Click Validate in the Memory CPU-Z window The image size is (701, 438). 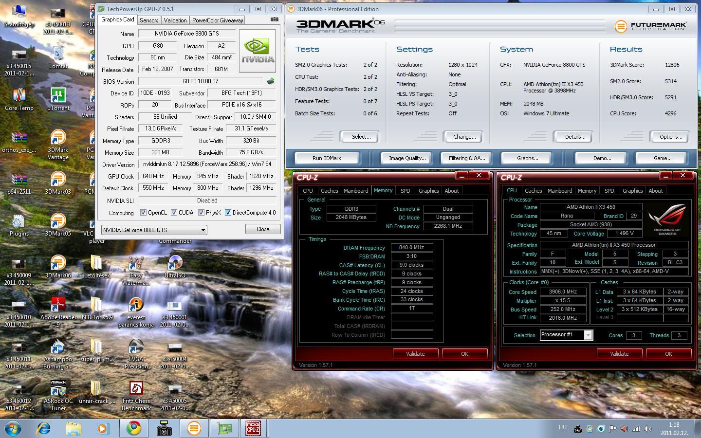415,354
